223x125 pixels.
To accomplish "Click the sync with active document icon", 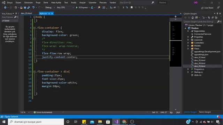I will (209, 18).
